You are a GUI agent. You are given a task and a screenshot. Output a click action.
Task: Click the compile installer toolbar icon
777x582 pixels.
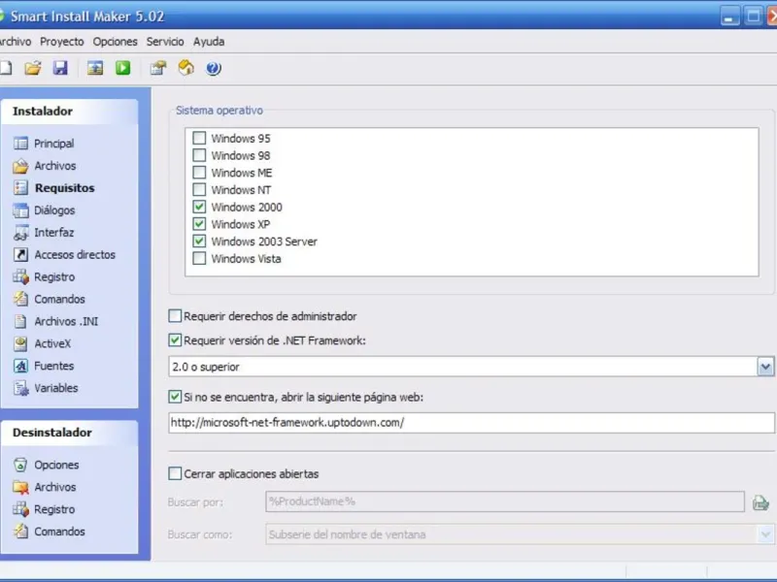[95, 68]
